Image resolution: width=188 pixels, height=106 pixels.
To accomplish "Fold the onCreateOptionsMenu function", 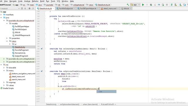I will [45, 49].
